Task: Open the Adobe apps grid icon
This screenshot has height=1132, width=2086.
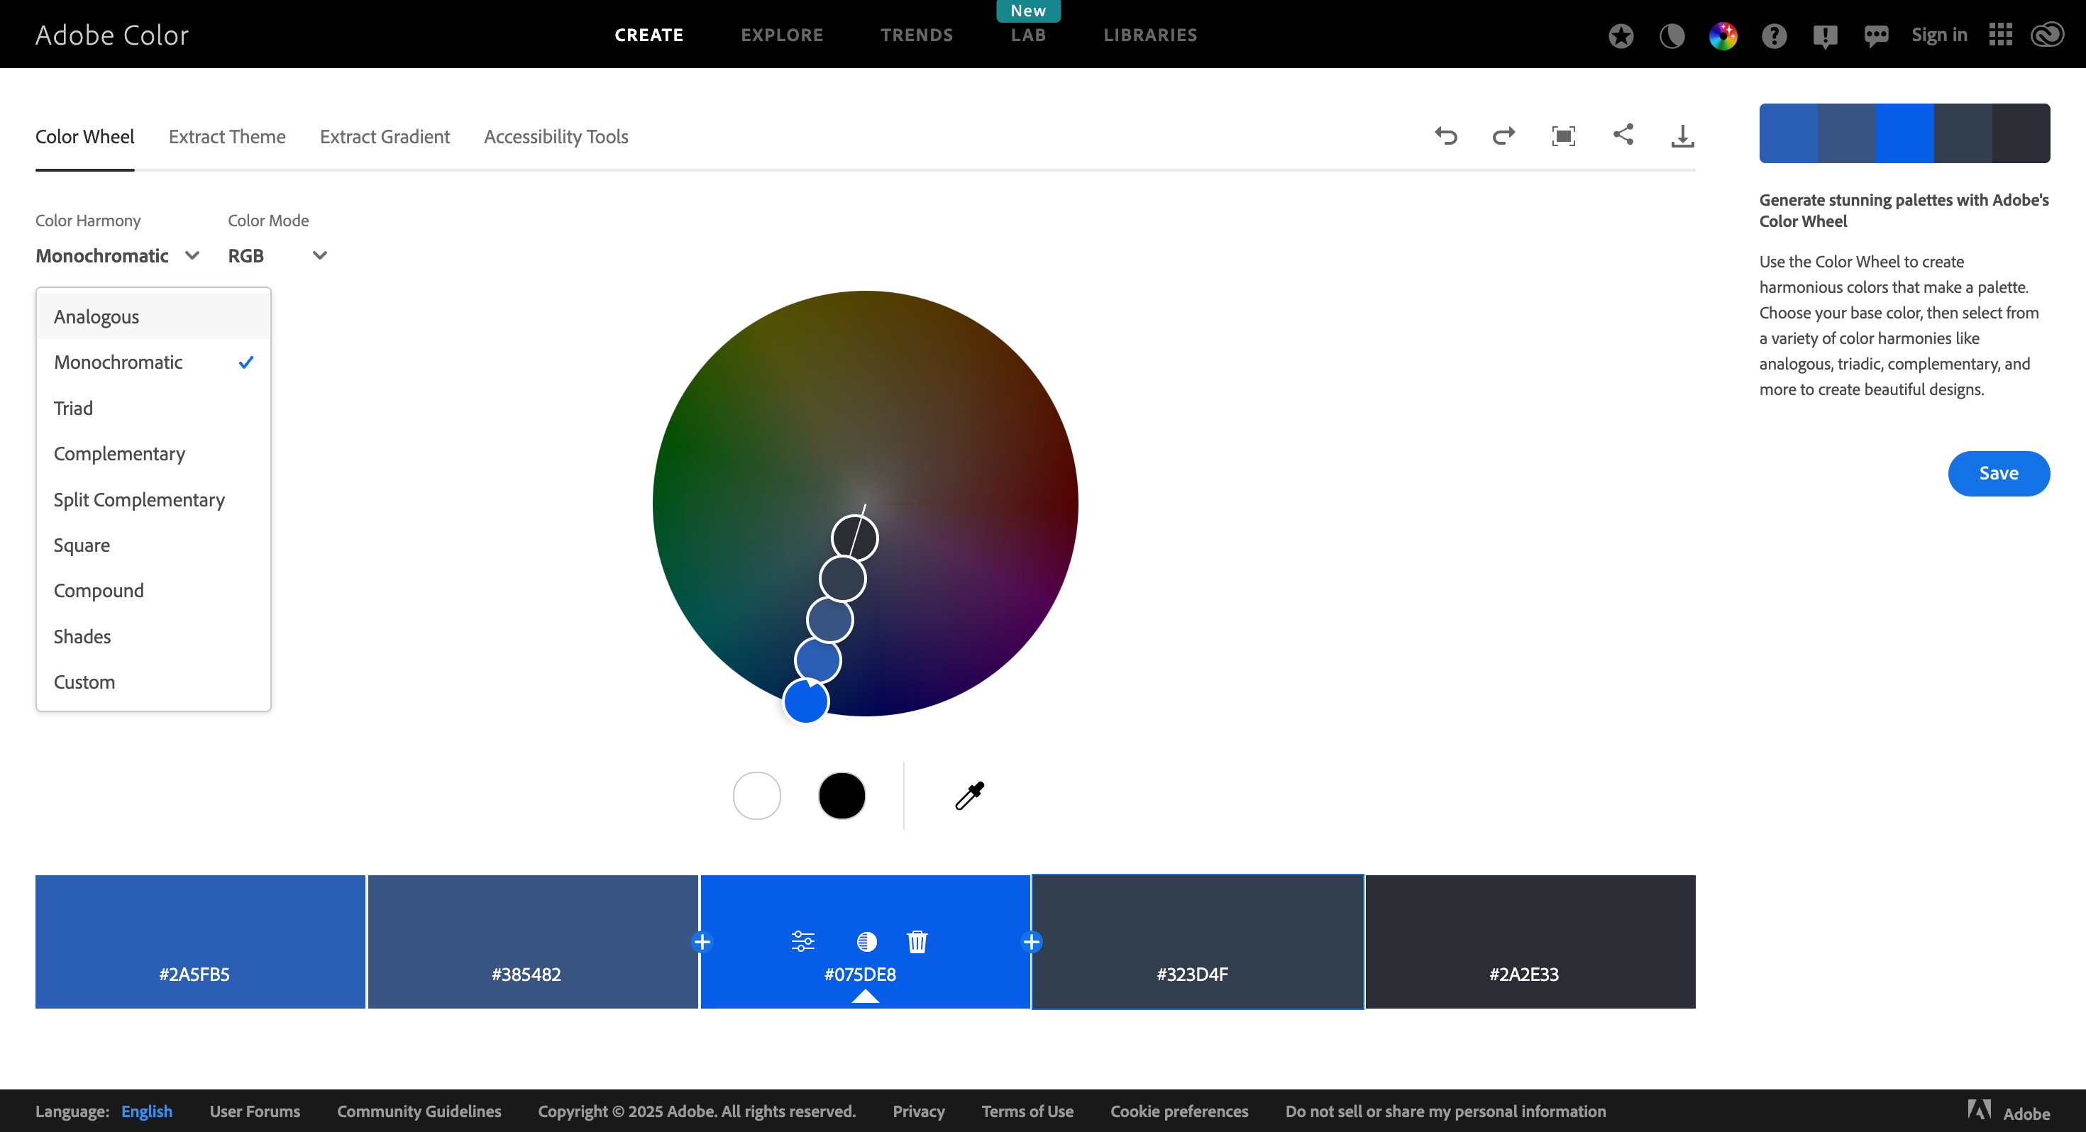Action: [2001, 35]
